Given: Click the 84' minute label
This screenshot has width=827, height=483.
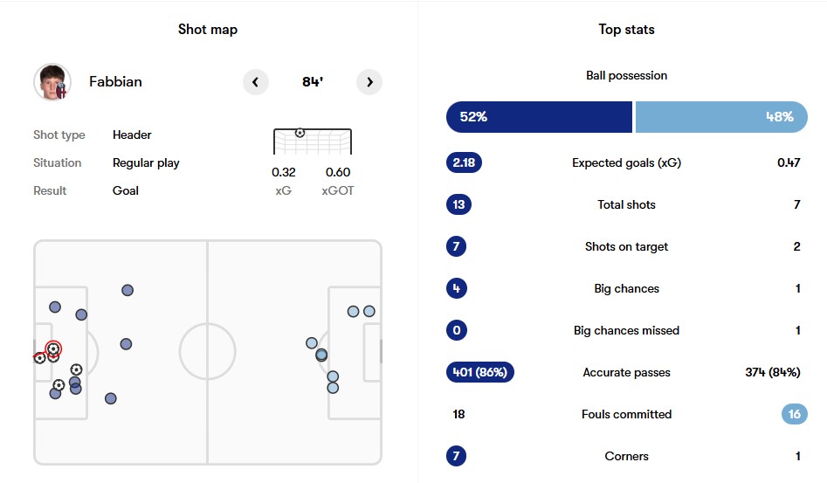Looking at the screenshot, I should [x=313, y=82].
